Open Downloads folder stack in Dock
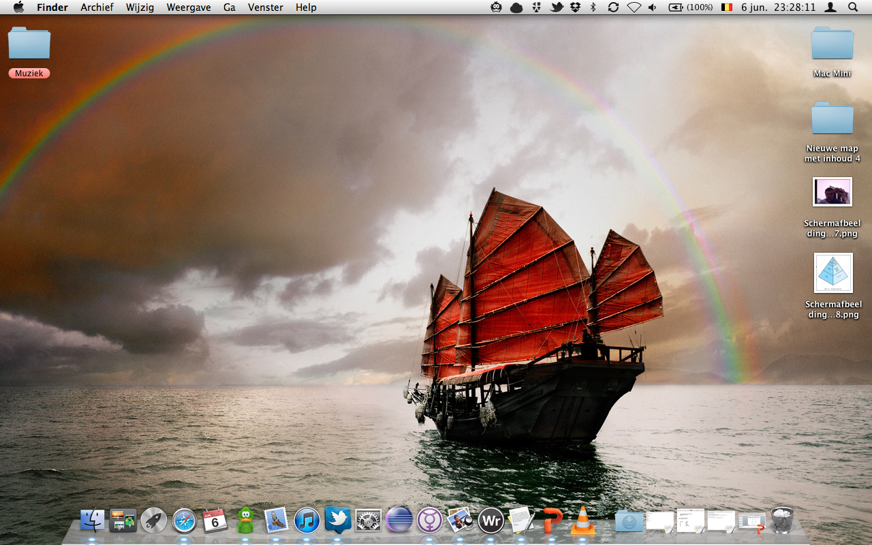This screenshot has height=545, width=872. [x=629, y=521]
